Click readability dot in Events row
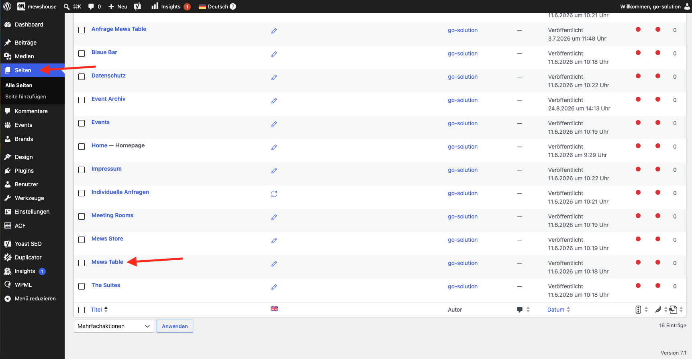The width and height of the screenshot is (692, 359). point(658,123)
